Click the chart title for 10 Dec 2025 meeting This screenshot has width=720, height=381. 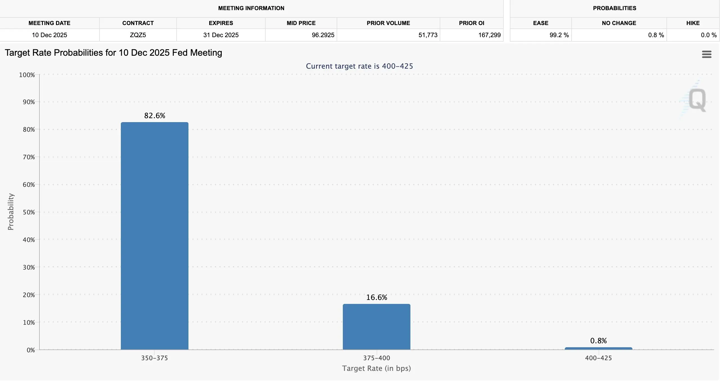(114, 53)
